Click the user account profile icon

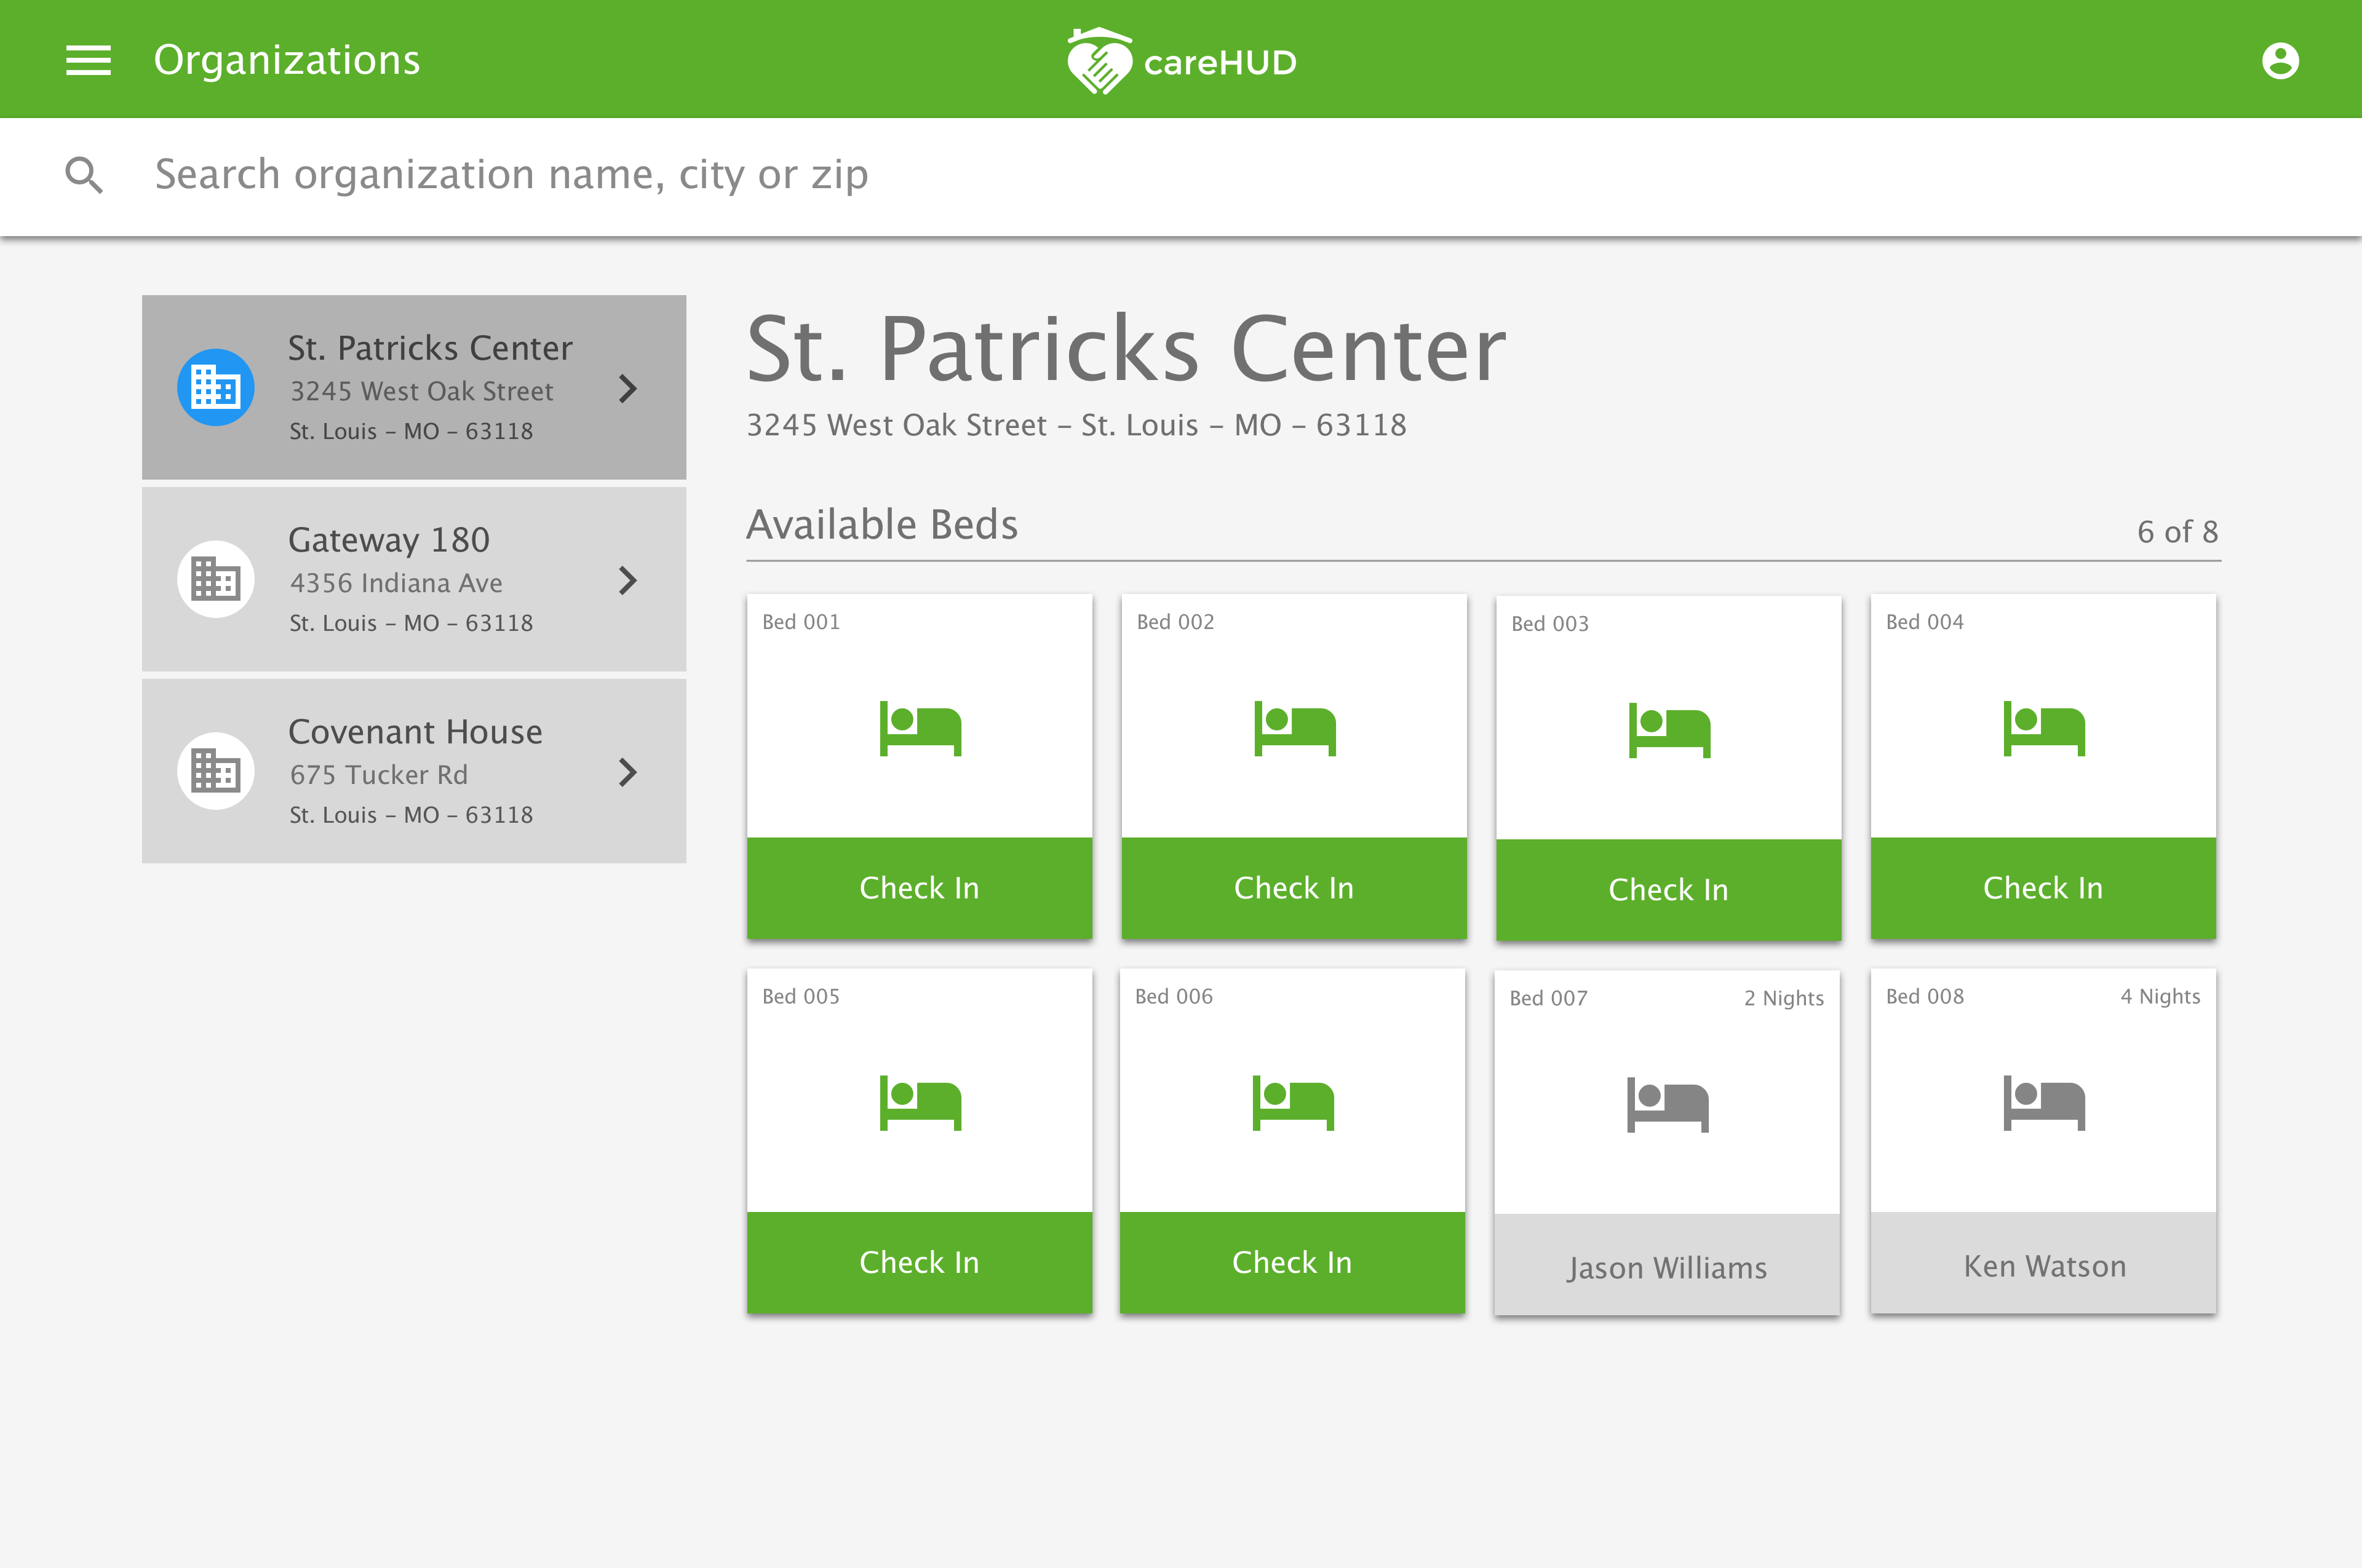pyautogui.click(x=2279, y=61)
